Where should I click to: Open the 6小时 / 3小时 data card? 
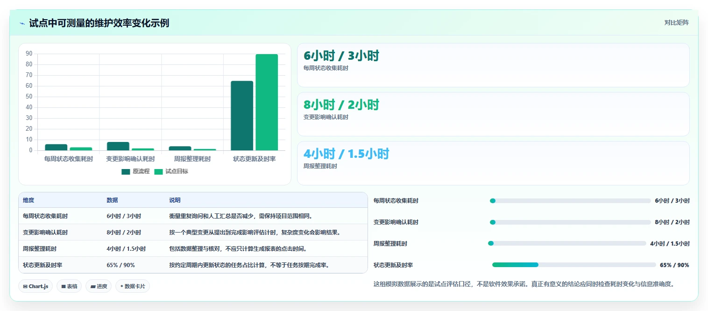point(493,65)
